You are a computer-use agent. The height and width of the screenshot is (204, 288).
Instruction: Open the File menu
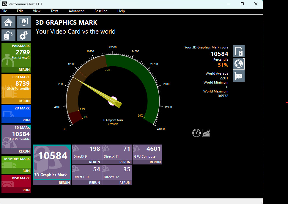4,11
